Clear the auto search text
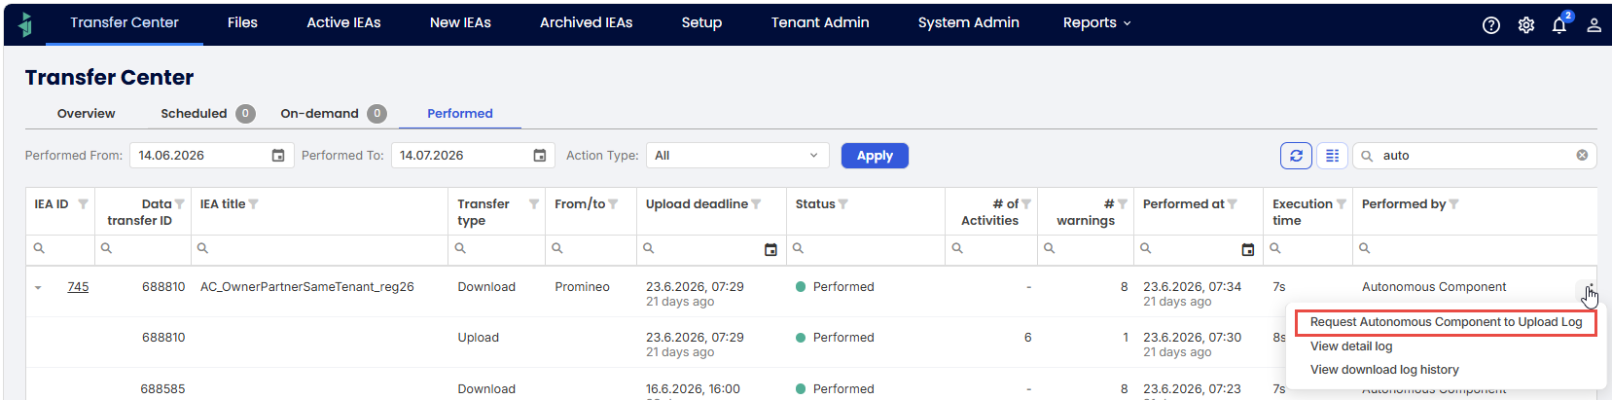The height and width of the screenshot is (400, 1612). [x=1582, y=156]
